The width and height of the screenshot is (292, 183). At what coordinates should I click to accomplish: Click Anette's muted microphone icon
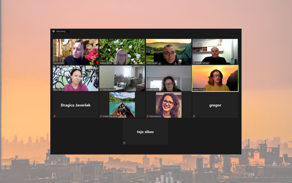point(101,116)
